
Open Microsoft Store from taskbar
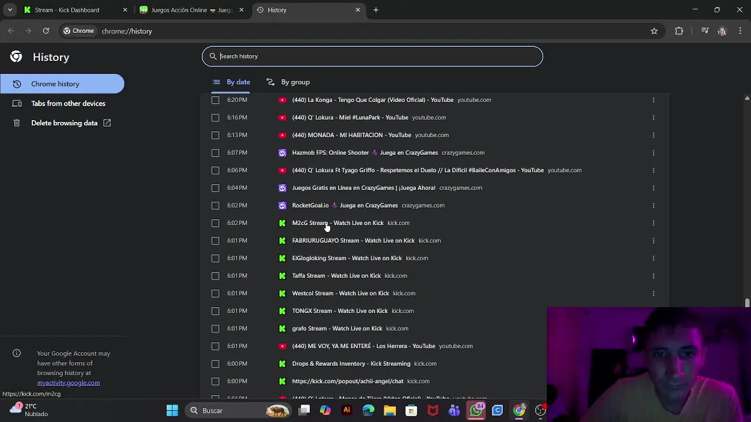[411, 410]
